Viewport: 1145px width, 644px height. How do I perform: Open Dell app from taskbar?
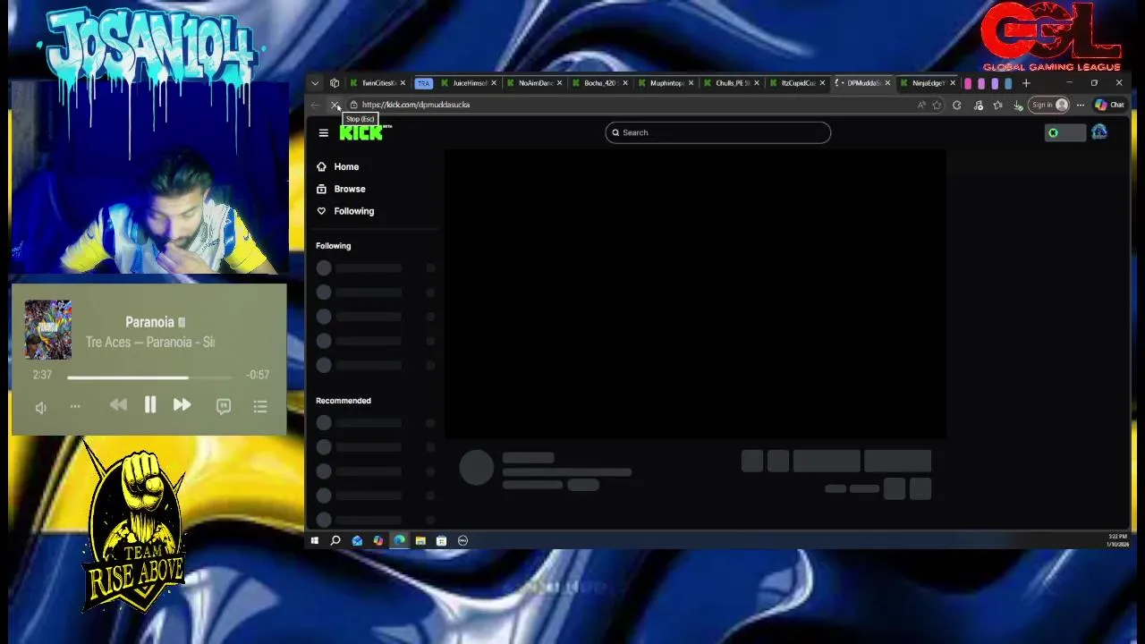pos(462,540)
